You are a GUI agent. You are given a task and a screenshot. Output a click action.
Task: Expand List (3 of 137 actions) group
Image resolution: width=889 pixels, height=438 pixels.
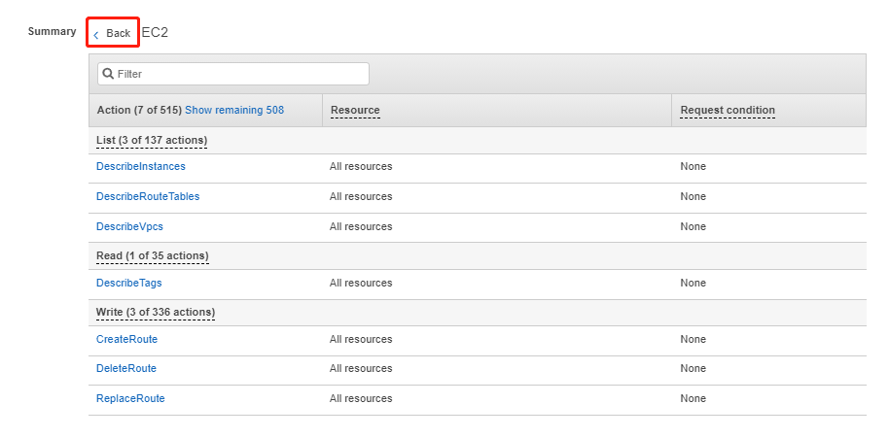tap(152, 141)
